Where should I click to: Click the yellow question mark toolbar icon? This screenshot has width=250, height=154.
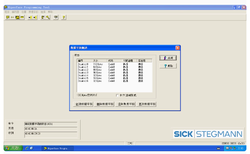coord(63,17)
